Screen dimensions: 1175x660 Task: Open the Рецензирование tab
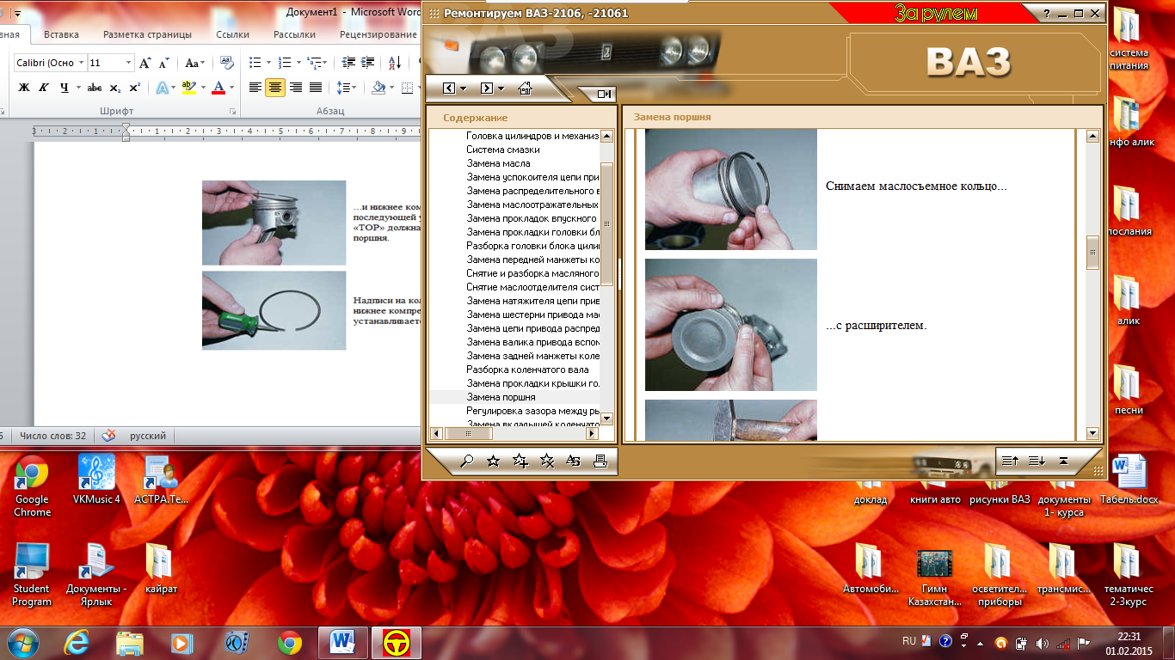(x=377, y=34)
